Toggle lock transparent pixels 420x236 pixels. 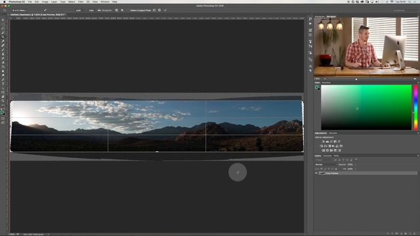point(322,169)
